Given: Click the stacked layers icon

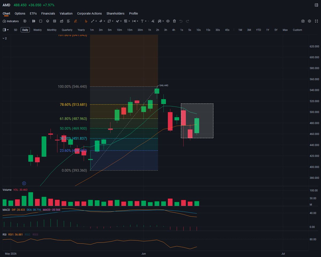Looking at the screenshot, I should coord(48,21).
